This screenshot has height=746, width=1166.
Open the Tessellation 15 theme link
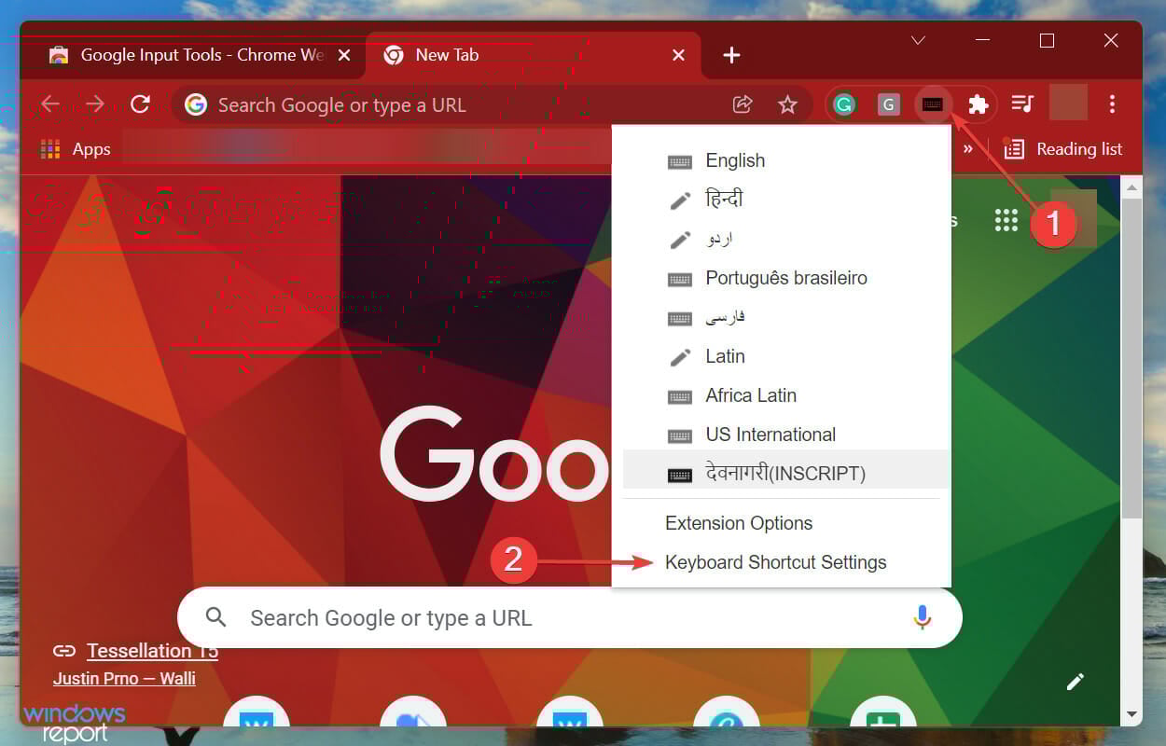coord(152,650)
